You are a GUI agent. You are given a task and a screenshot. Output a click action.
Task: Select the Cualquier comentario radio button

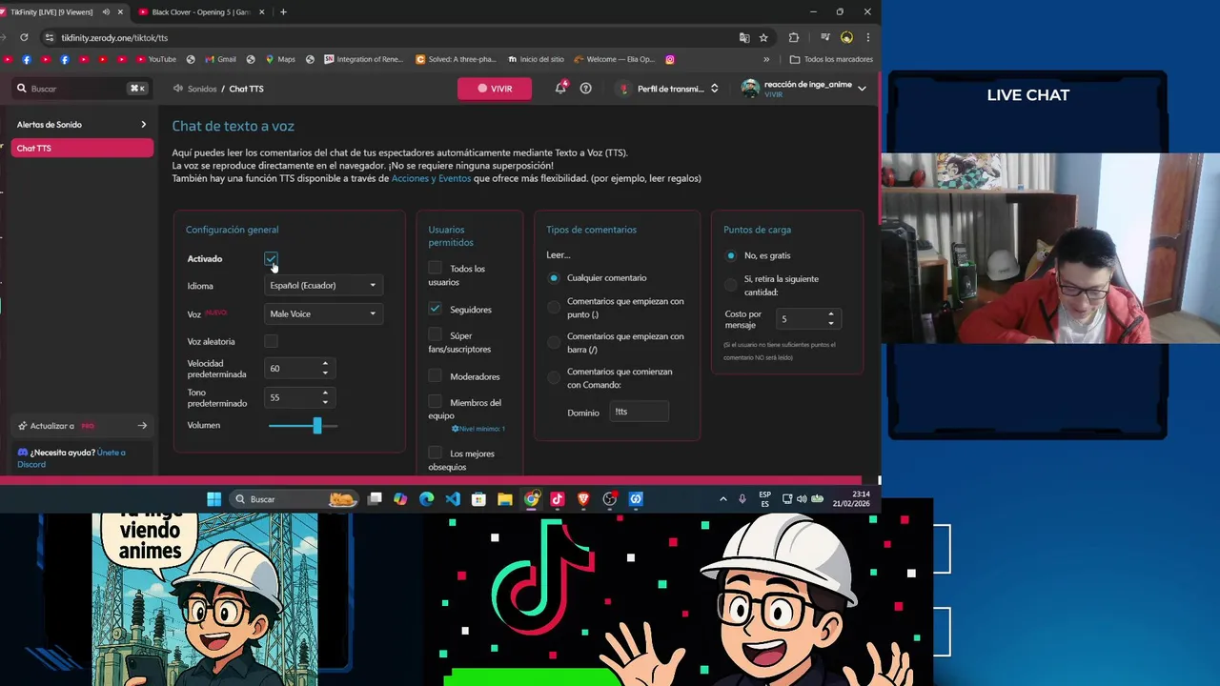tap(554, 278)
